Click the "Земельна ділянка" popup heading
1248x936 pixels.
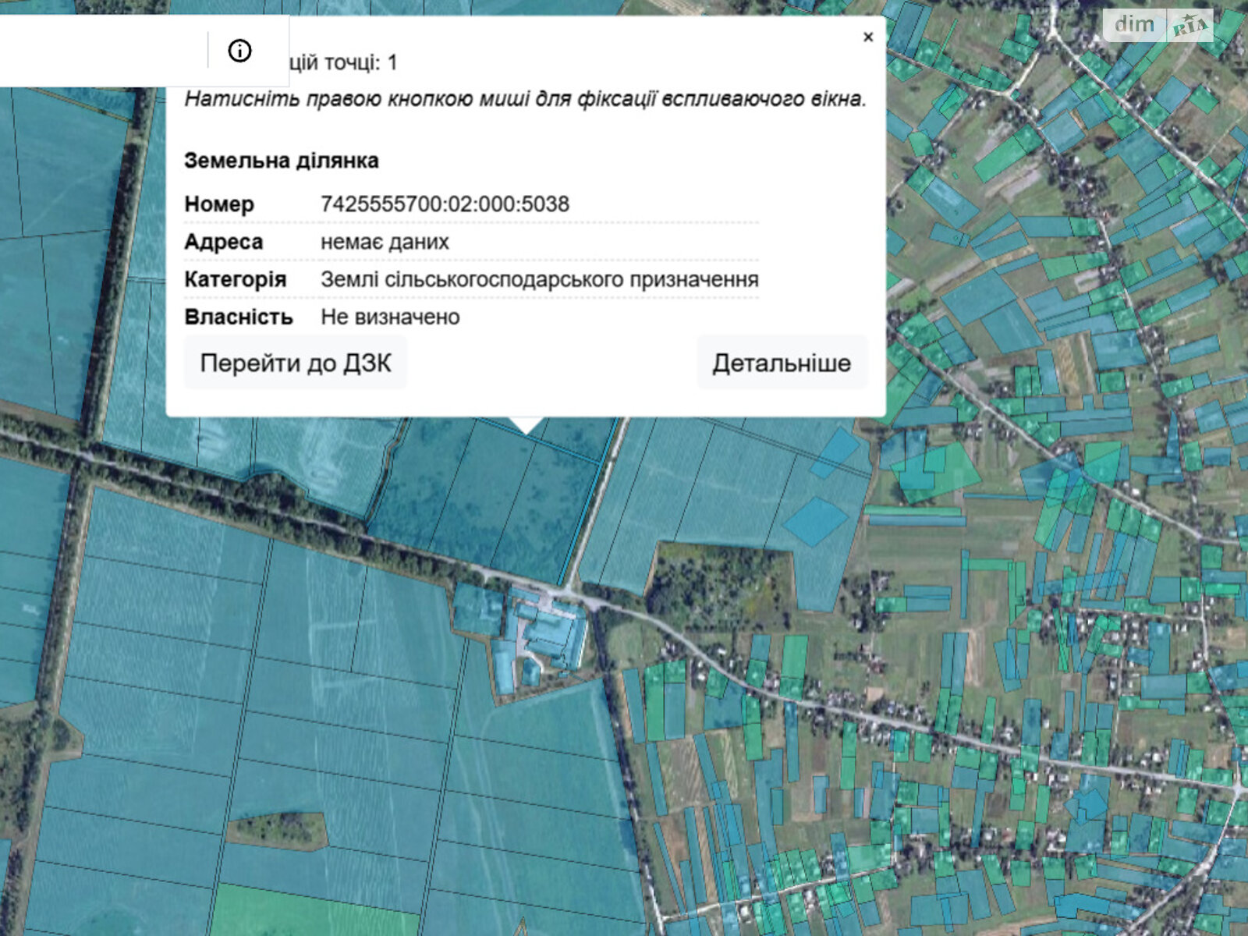pyautogui.click(x=281, y=161)
